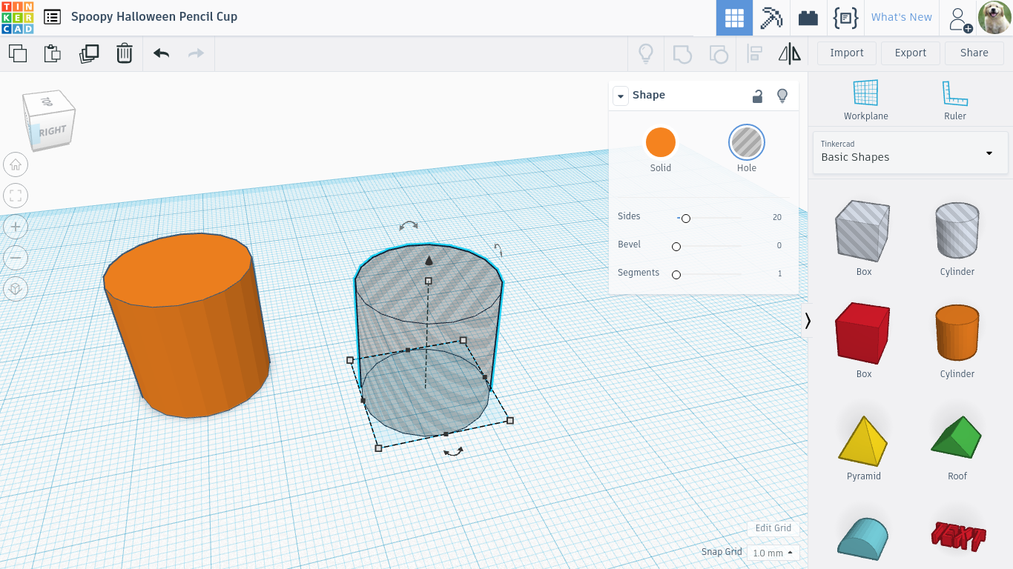Toggle hide selected lightbulb in Shape panel
The image size is (1013, 569).
pos(782,96)
